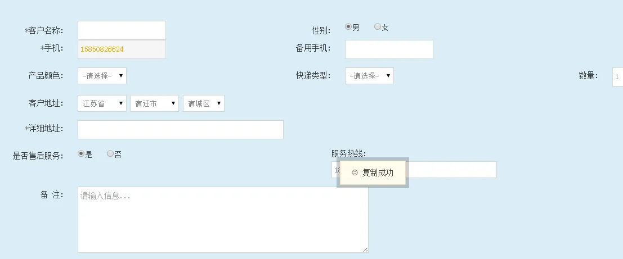This screenshot has height=259, width=623.
Task: Click the 数量 quantity input field
Action: [617, 76]
